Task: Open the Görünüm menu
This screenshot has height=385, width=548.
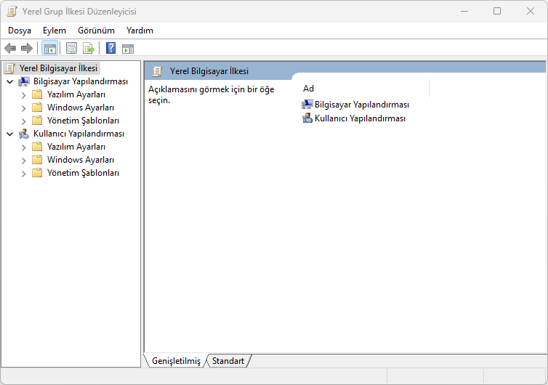Action: pyautogui.click(x=96, y=31)
